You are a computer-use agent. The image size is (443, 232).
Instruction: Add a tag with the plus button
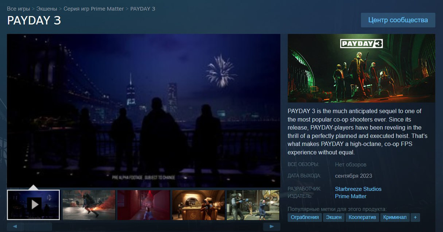click(x=415, y=217)
